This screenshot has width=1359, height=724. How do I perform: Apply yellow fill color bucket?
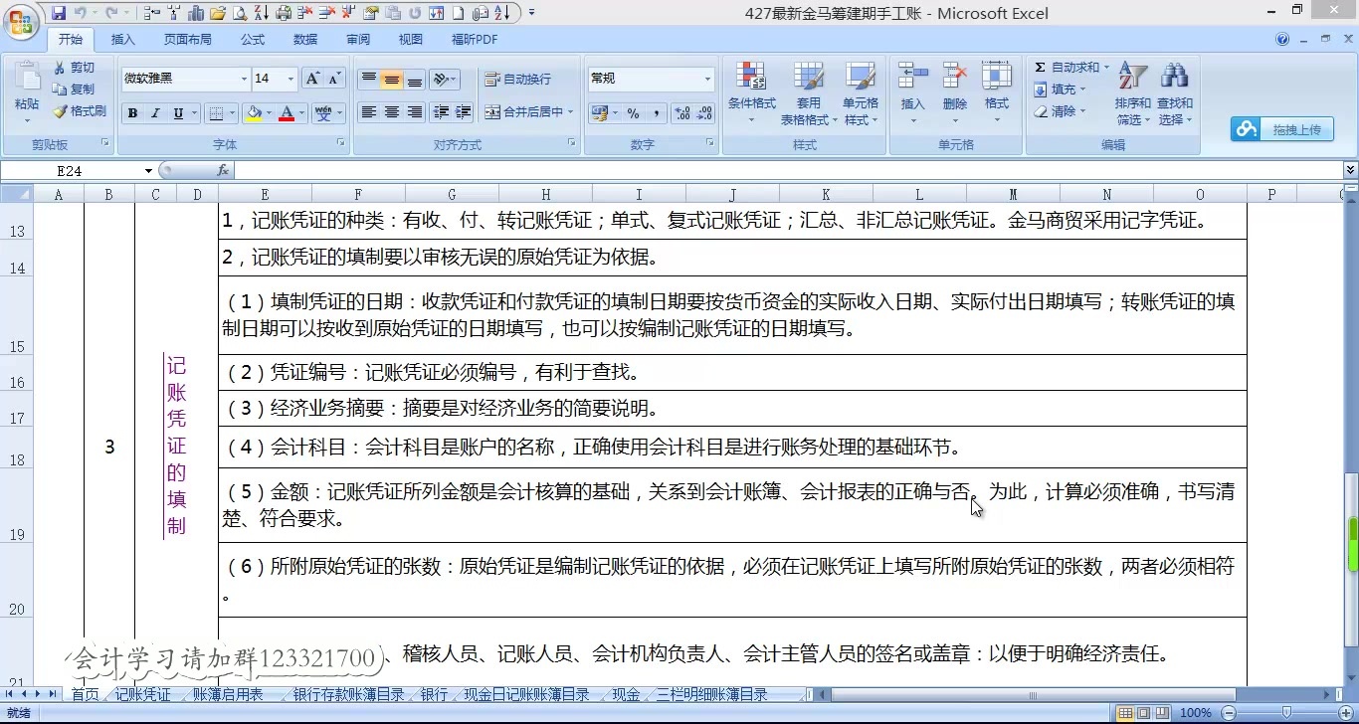coord(254,113)
